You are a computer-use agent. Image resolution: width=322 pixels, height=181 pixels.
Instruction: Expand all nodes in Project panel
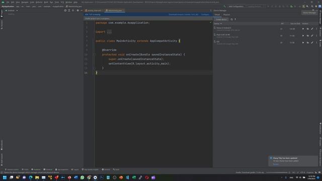69,11
